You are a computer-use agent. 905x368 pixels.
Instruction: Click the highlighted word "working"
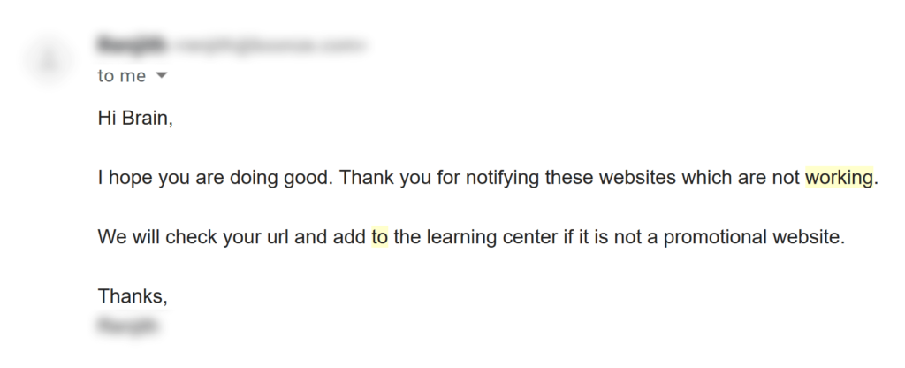(838, 178)
